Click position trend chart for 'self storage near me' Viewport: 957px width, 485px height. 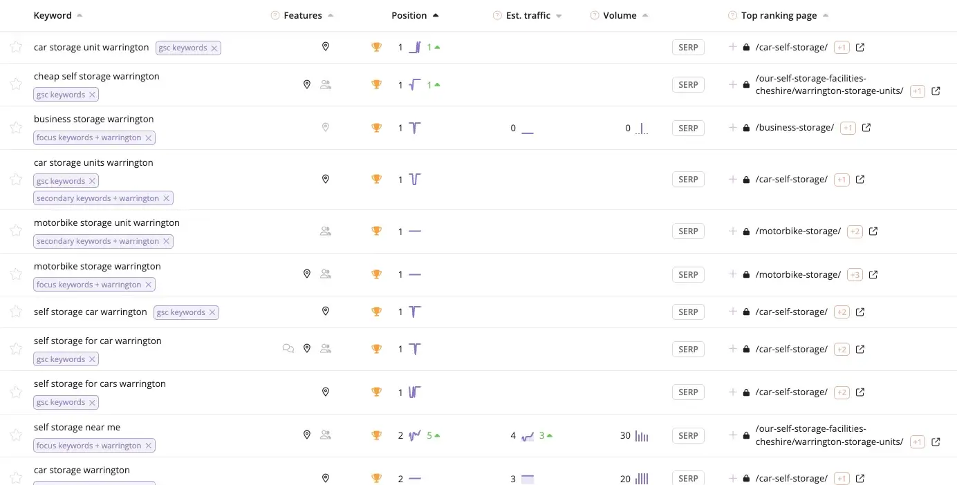click(x=415, y=435)
